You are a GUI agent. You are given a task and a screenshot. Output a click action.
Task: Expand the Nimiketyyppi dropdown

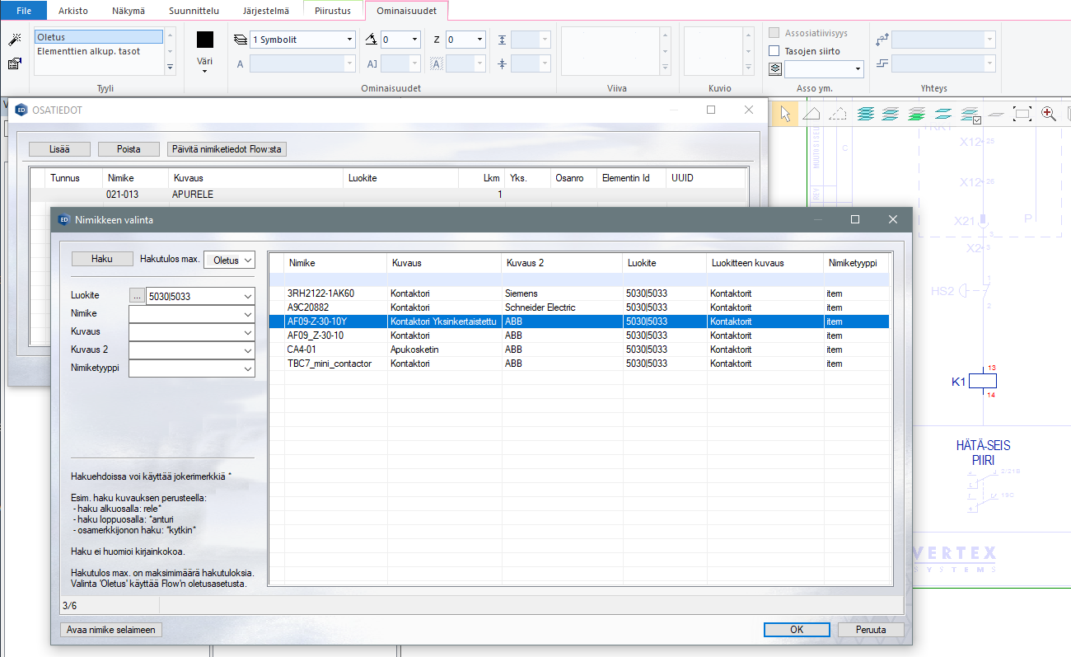(248, 368)
